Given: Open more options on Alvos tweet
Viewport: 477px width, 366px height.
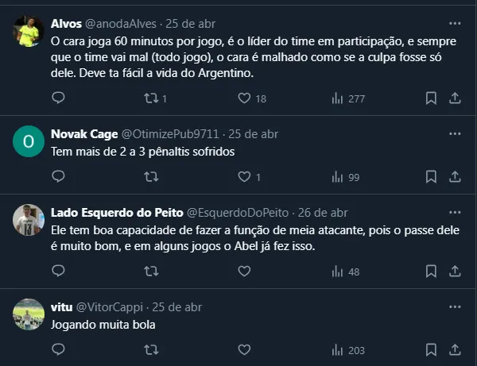Looking at the screenshot, I should tap(454, 24).
